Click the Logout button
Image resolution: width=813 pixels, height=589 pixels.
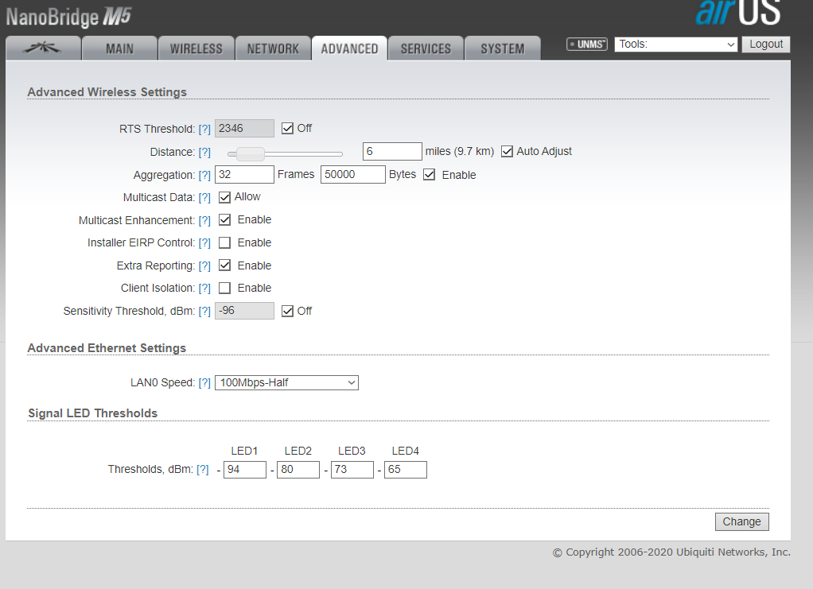766,45
